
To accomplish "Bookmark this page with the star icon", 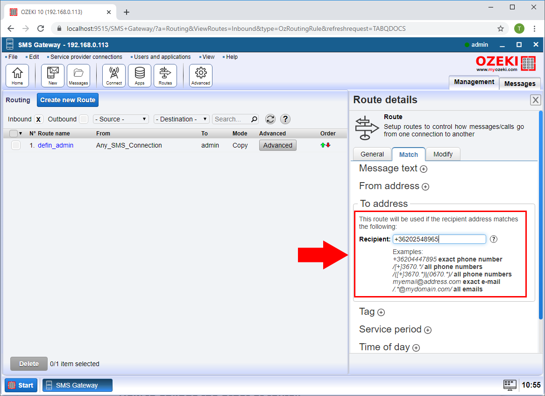I will 501,28.
